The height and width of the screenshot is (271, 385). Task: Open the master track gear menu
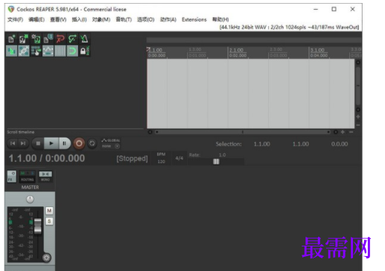click(46, 258)
